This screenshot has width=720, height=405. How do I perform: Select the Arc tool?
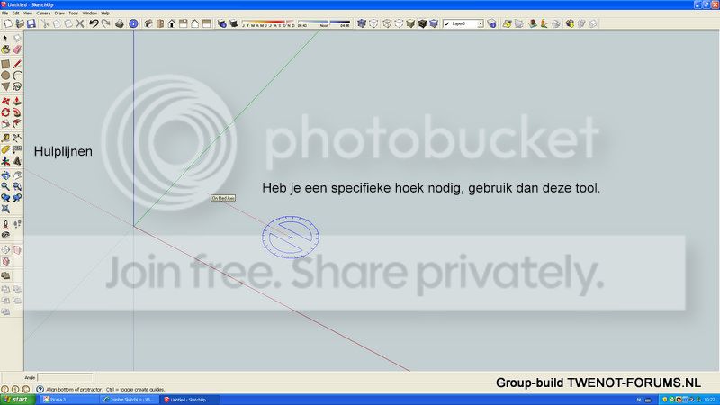pos(17,76)
